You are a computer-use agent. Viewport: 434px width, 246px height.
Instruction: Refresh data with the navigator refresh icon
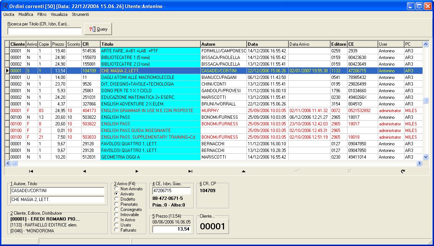pos(403,171)
